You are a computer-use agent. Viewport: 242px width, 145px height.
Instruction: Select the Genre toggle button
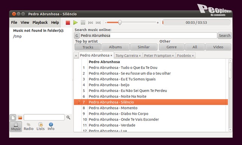click(x=171, y=47)
